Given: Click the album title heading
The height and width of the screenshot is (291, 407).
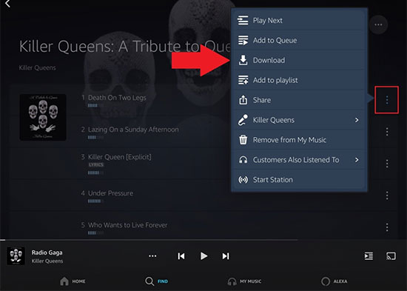Looking at the screenshot, I should [125, 47].
